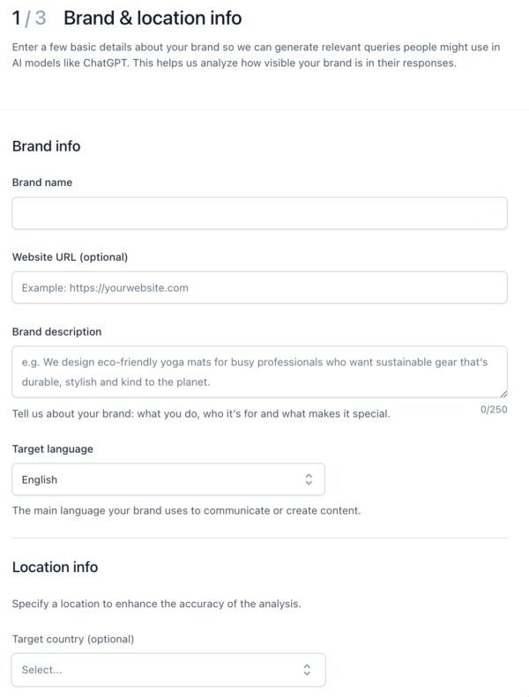Click the up-down chevron icon beside English
The width and height of the screenshot is (529, 697).
pyautogui.click(x=309, y=479)
